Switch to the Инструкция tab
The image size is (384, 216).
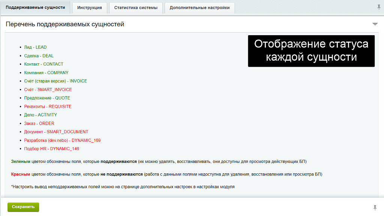[90, 7]
